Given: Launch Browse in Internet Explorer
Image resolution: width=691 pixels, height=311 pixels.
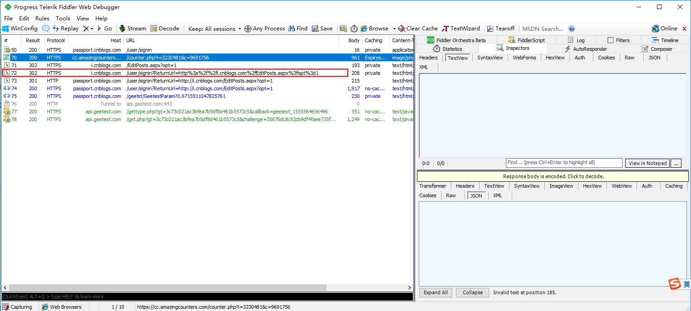Looking at the screenshot, I should click(x=375, y=29).
